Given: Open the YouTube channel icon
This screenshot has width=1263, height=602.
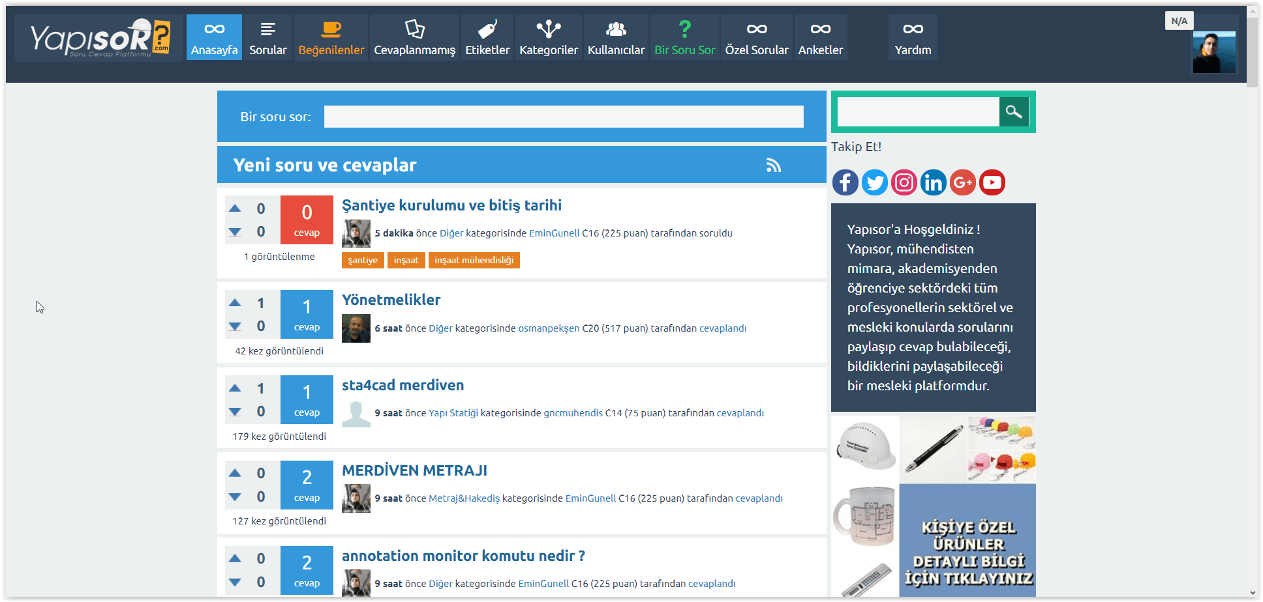Looking at the screenshot, I should click(992, 182).
